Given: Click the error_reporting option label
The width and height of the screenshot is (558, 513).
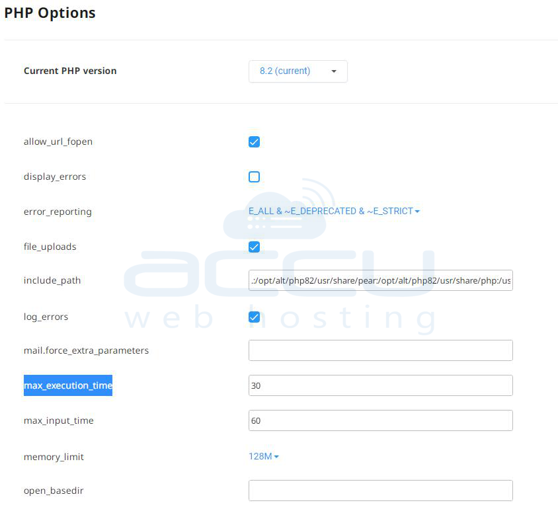Looking at the screenshot, I should point(58,212).
